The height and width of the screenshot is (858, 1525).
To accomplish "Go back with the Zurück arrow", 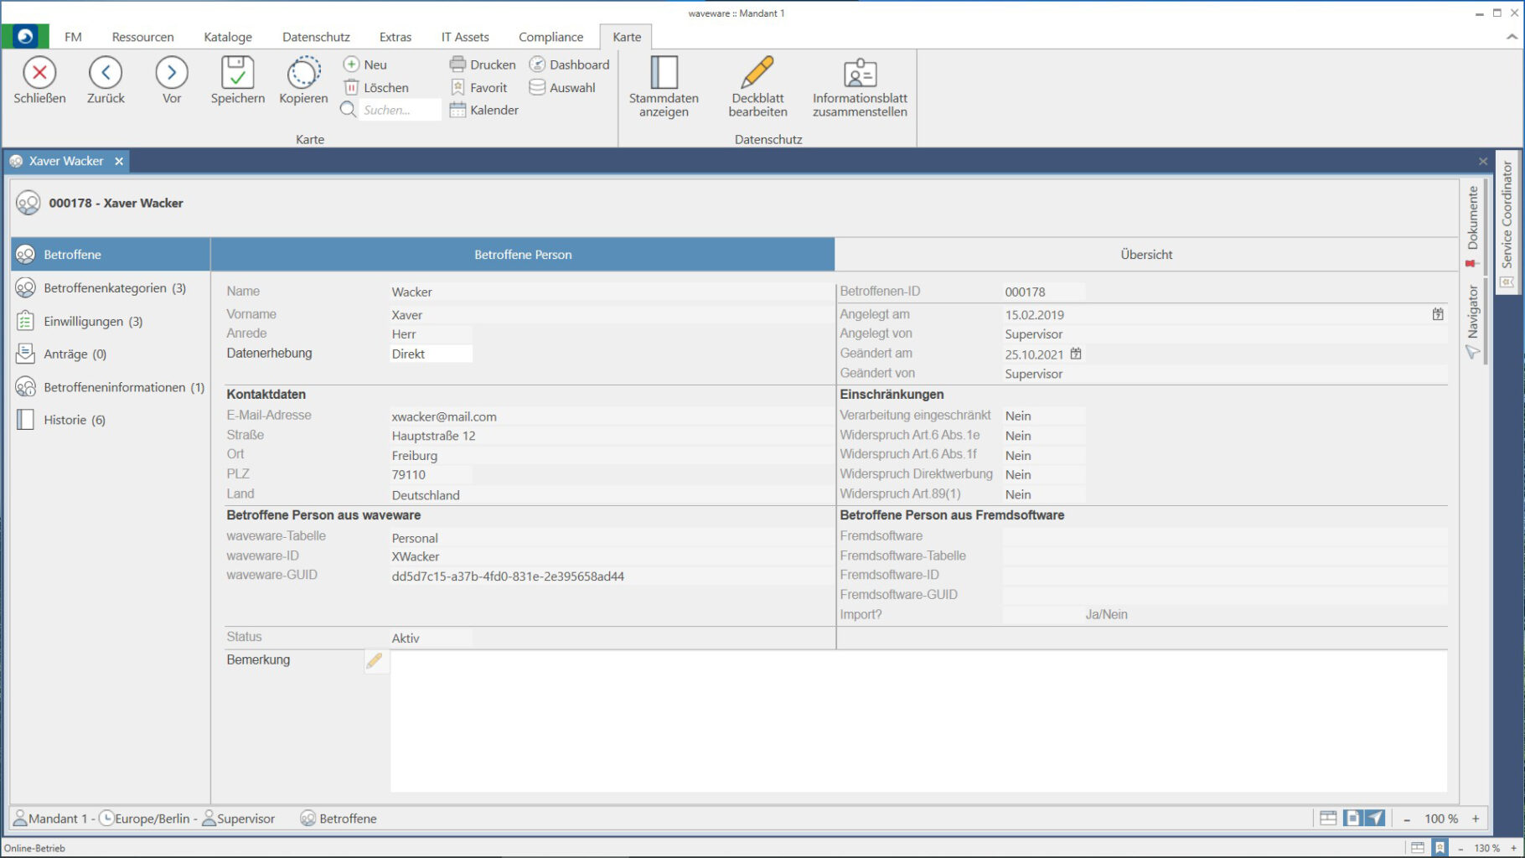I will tap(106, 74).
